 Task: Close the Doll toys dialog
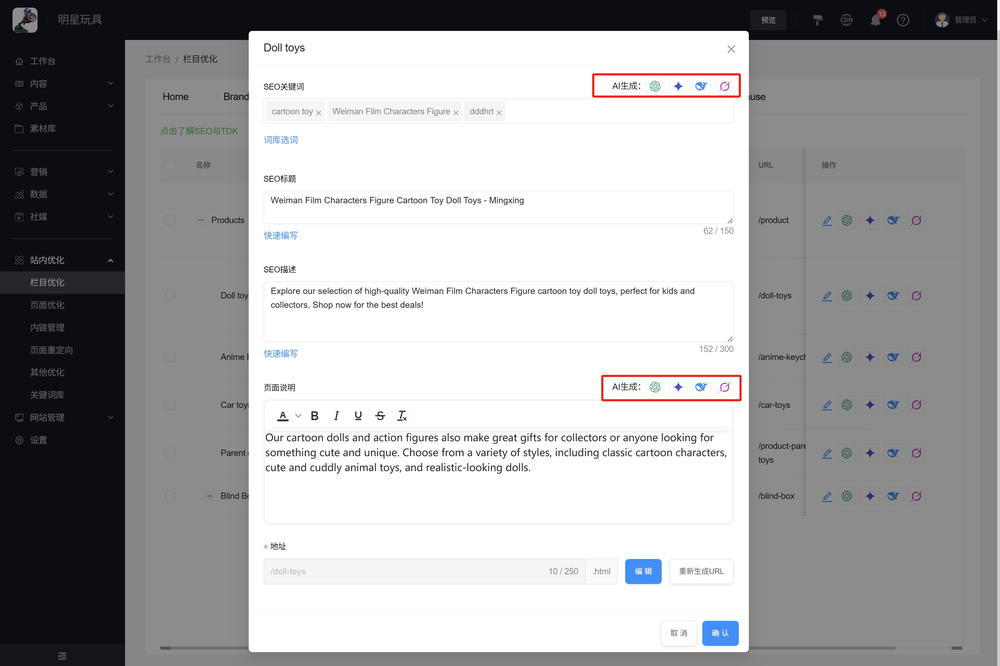click(731, 49)
